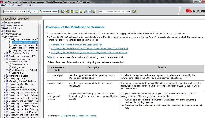
Task: Select Overview of the Maintenance tree item
Action: [x=25, y=42]
